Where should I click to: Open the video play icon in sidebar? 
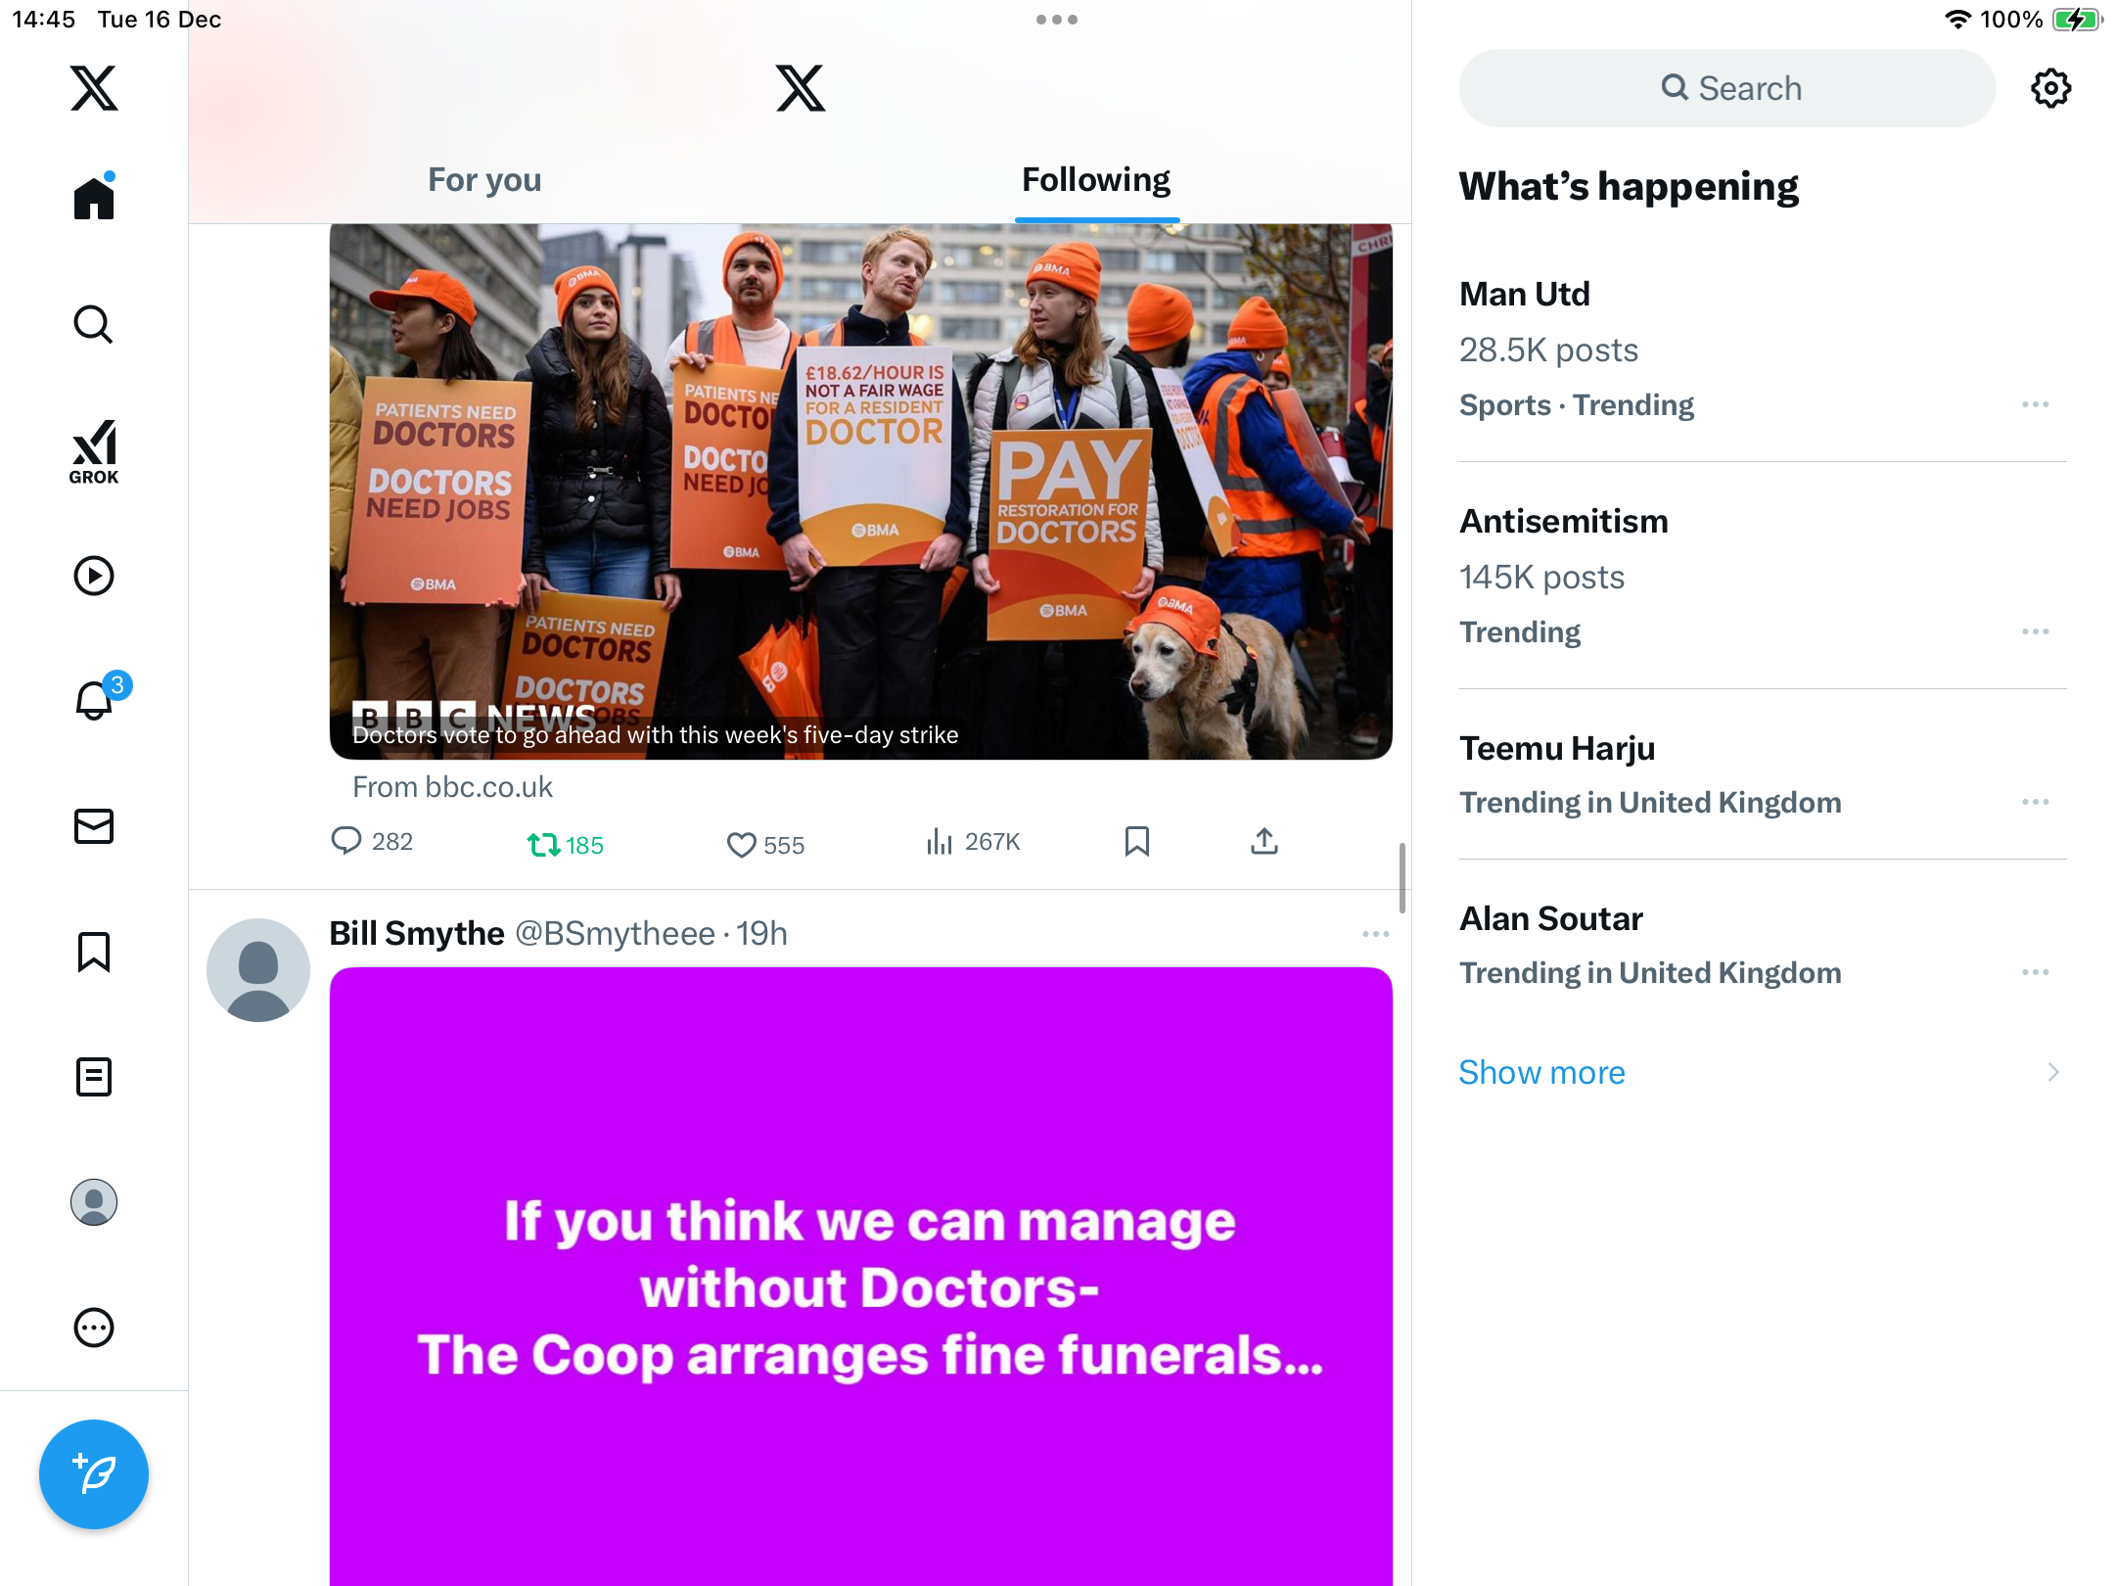(x=94, y=576)
